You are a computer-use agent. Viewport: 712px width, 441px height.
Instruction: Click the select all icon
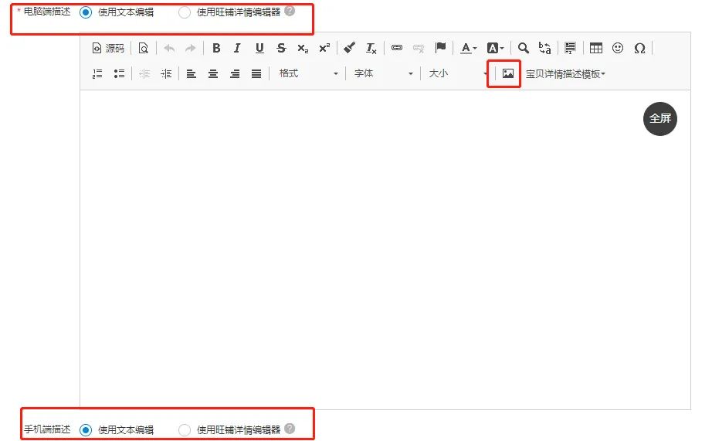[571, 48]
